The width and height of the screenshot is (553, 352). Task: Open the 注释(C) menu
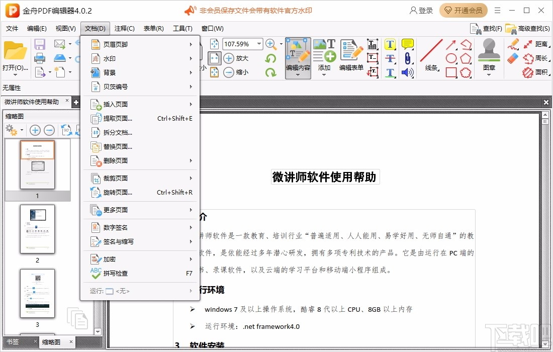pos(124,29)
